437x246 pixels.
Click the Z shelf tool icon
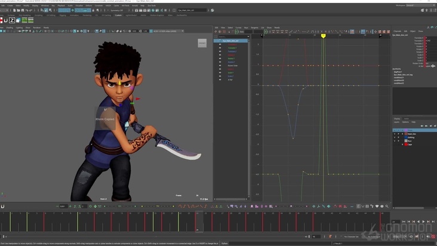coord(11,20)
